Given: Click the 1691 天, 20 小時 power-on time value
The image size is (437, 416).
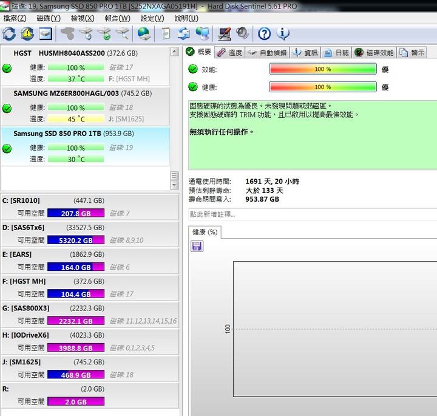Looking at the screenshot, I should tap(273, 181).
